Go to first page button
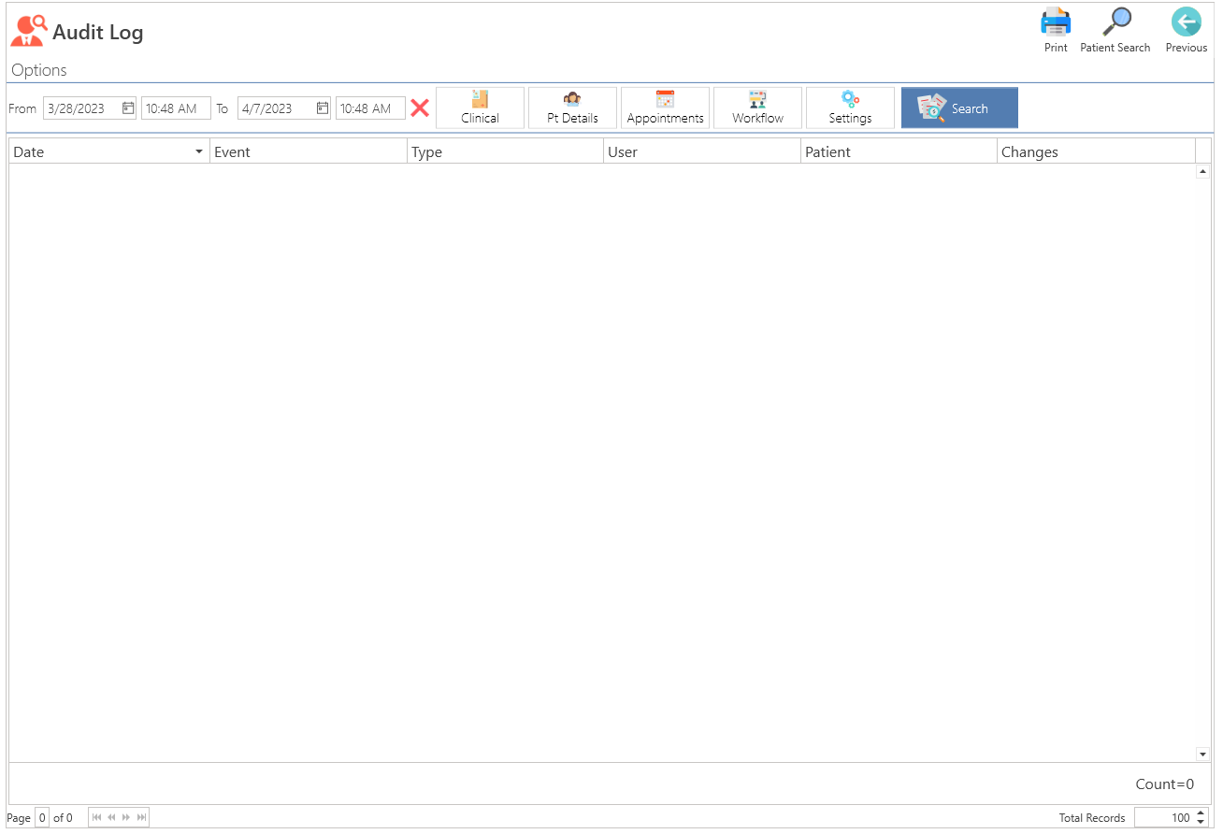 [x=96, y=818]
